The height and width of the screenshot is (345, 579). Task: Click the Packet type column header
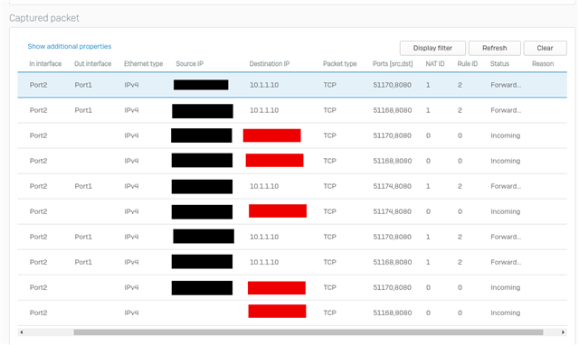click(x=340, y=64)
